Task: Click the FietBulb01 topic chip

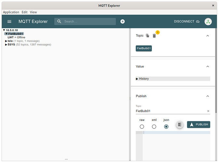Action: click(x=144, y=48)
